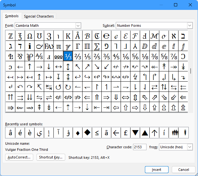The image size is (198, 176).
Task: Open the Font dropdown list
Action: tap(78, 26)
